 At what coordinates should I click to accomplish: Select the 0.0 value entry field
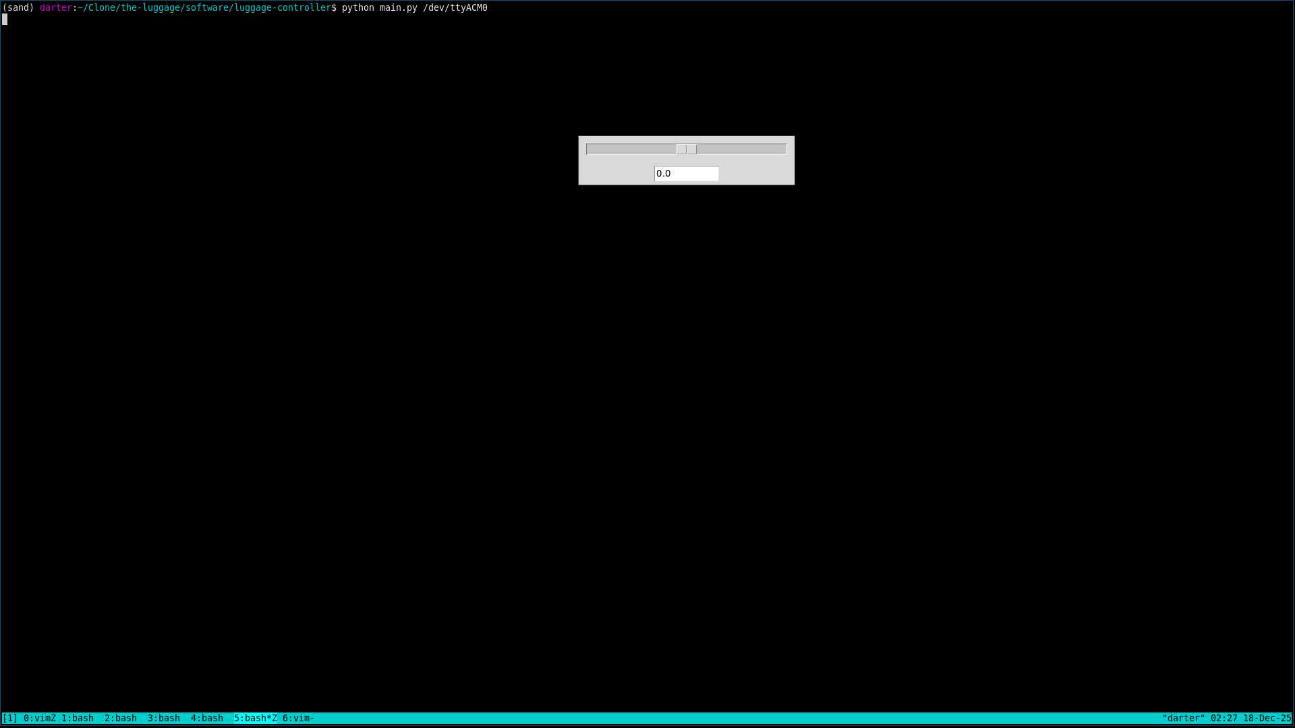[686, 174]
